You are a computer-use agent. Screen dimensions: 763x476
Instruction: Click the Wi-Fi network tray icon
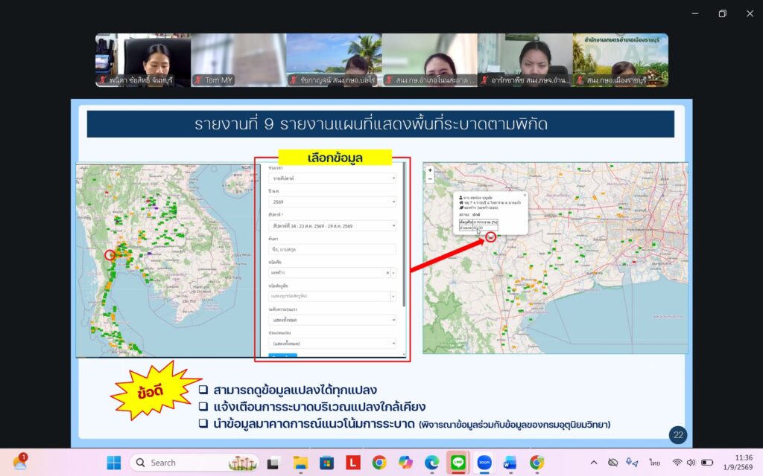[677, 463]
